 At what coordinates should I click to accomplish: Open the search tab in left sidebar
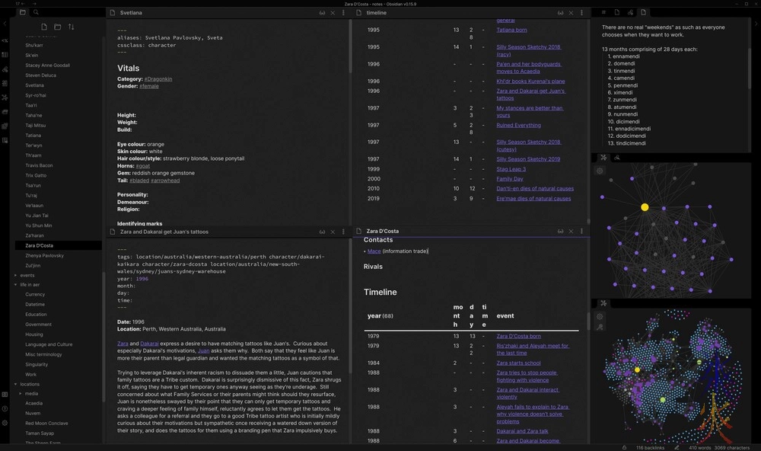pyautogui.click(x=36, y=13)
